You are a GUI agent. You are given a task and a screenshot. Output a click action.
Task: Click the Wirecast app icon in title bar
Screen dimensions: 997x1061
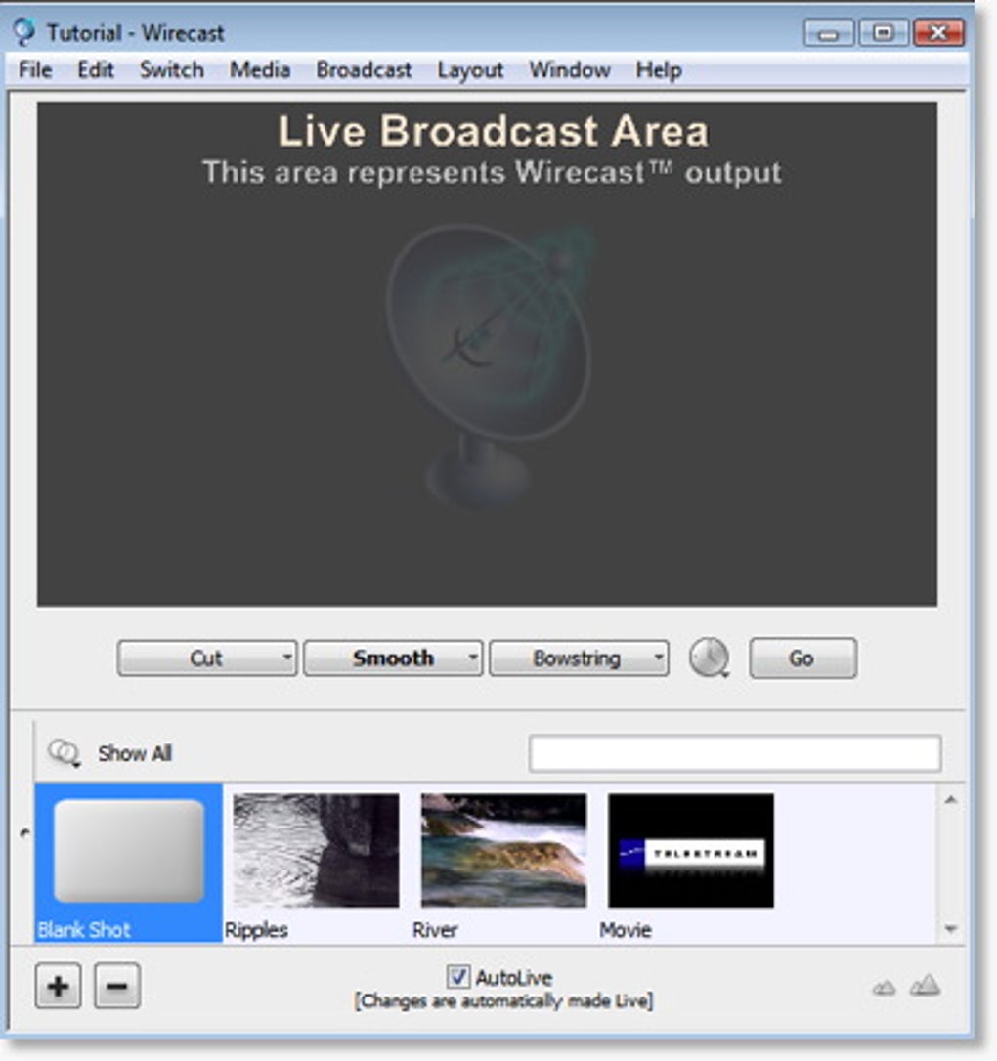tap(23, 32)
